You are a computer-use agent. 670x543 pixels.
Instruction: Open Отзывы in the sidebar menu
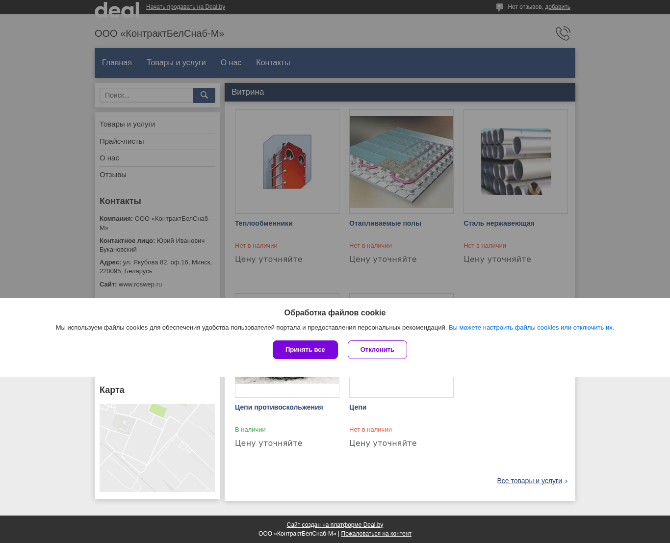click(x=113, y=175)
